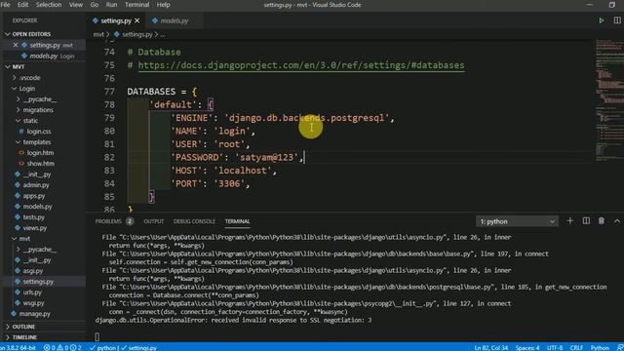Change encoding via UTF-8 status entry

555,347
